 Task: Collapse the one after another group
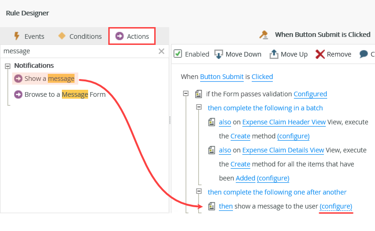199,192
